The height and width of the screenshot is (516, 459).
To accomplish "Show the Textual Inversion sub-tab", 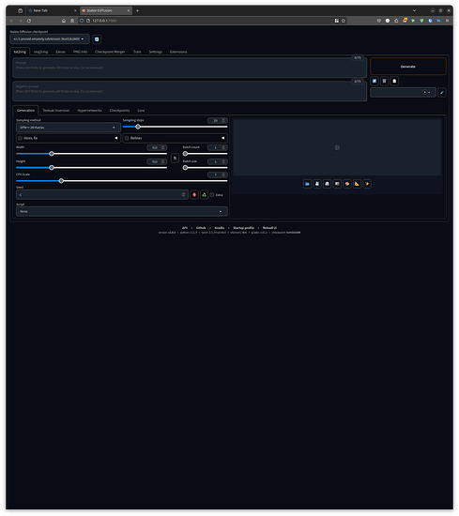I will pos(56,111).
